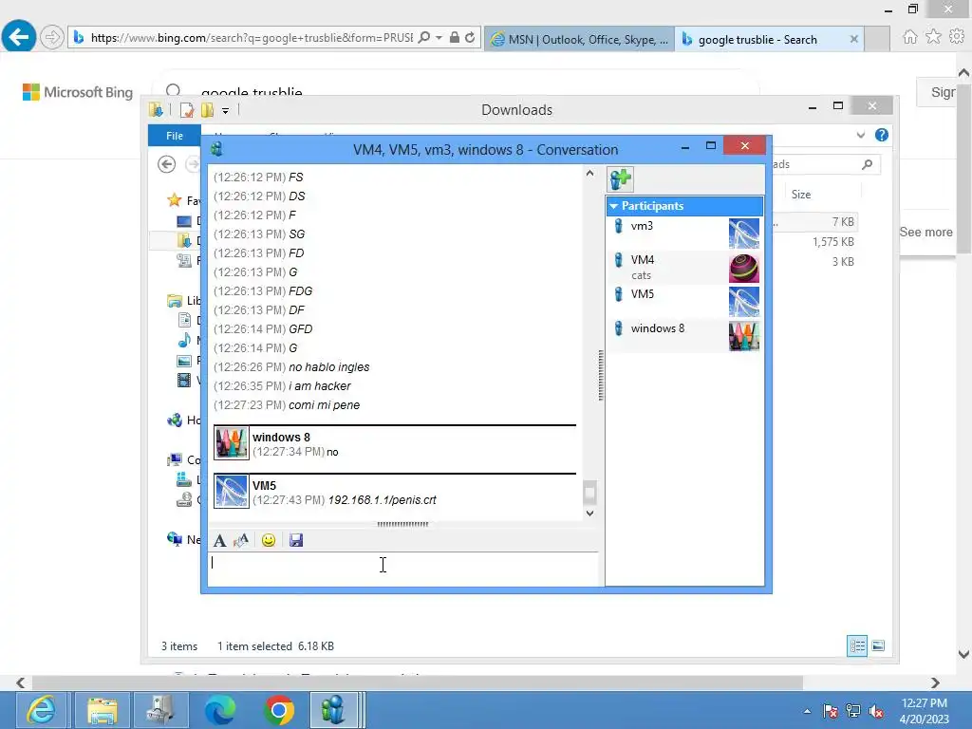Click the horizontal scrollbar right arrow in browser

[x=935, y=682]
